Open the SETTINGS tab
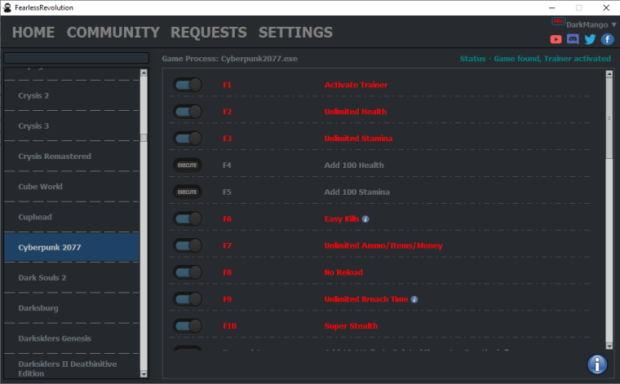Screen dimensions: 620x384 [295, 33]
